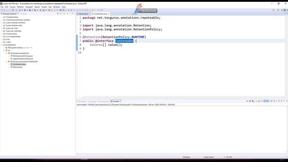Open the Window menu
The width and height of the screenshot is (288, 162).
coord(57,7)
